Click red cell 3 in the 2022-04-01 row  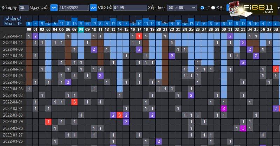click(x=75, y=102)
